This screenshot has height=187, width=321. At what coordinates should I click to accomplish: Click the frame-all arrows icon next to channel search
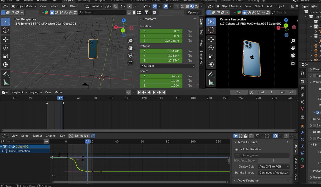(46, 141)
